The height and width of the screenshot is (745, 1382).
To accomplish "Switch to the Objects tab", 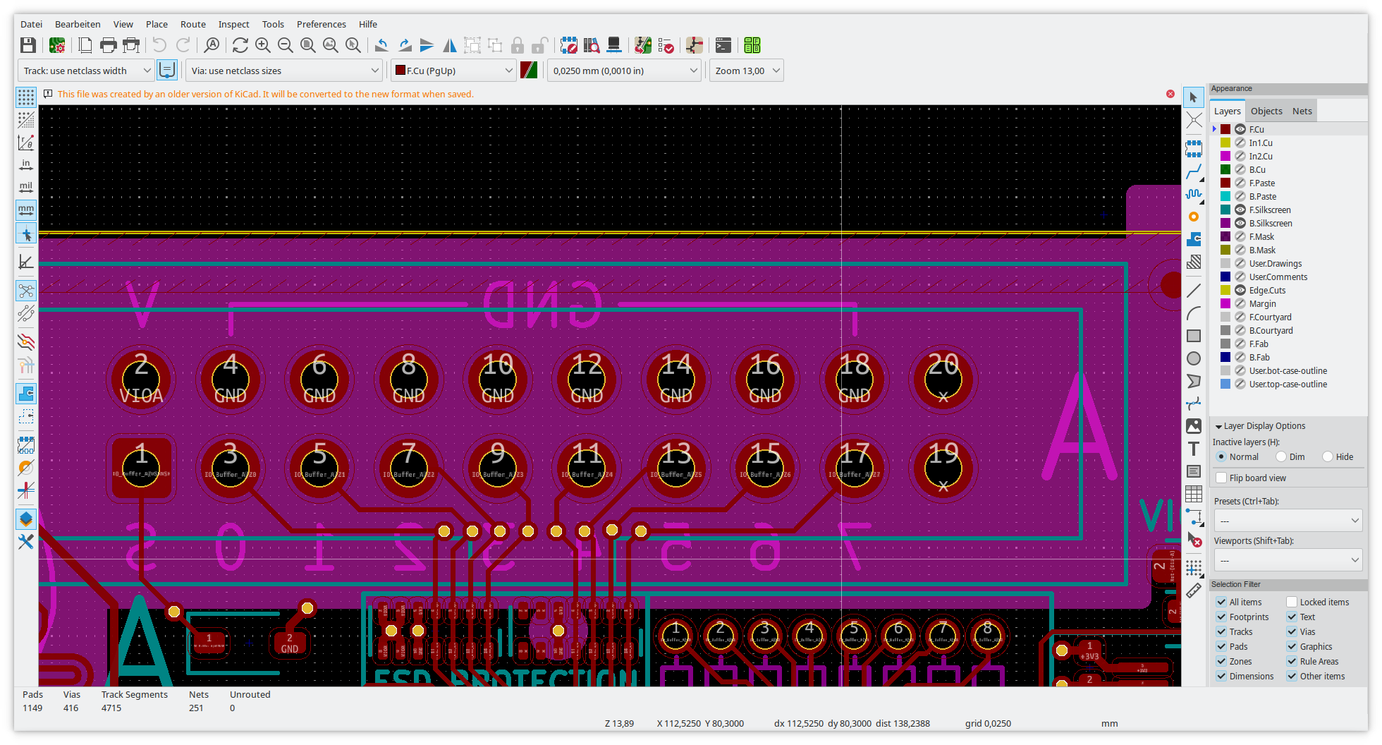I will 1266,111.
